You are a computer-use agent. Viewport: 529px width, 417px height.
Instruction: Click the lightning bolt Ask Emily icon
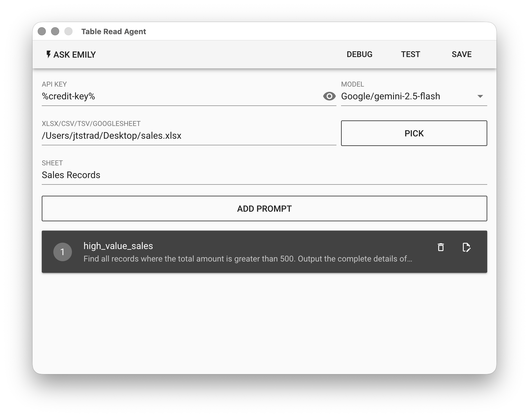pos(49,54)
